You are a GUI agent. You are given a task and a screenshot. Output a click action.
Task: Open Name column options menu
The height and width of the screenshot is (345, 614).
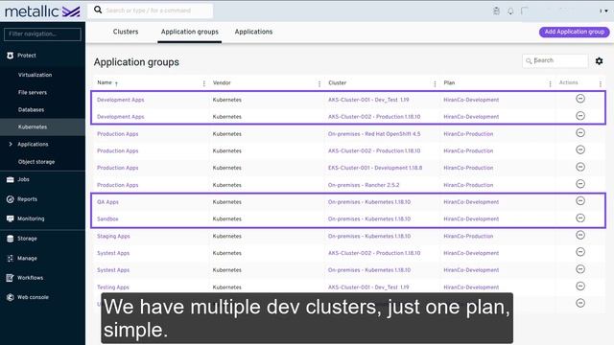click(203, 83)
